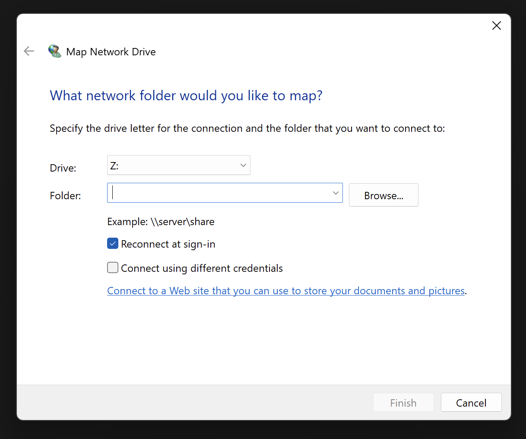
Task: Click the back arrow icon
Action: [x=29, y=51]
